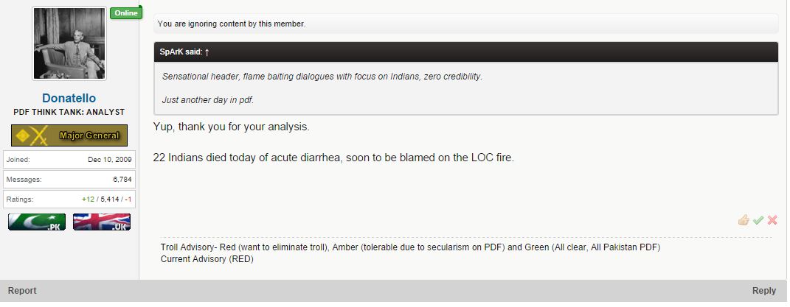
Task: Click 'SpArK said:' quote header
Action: (181, 52)
